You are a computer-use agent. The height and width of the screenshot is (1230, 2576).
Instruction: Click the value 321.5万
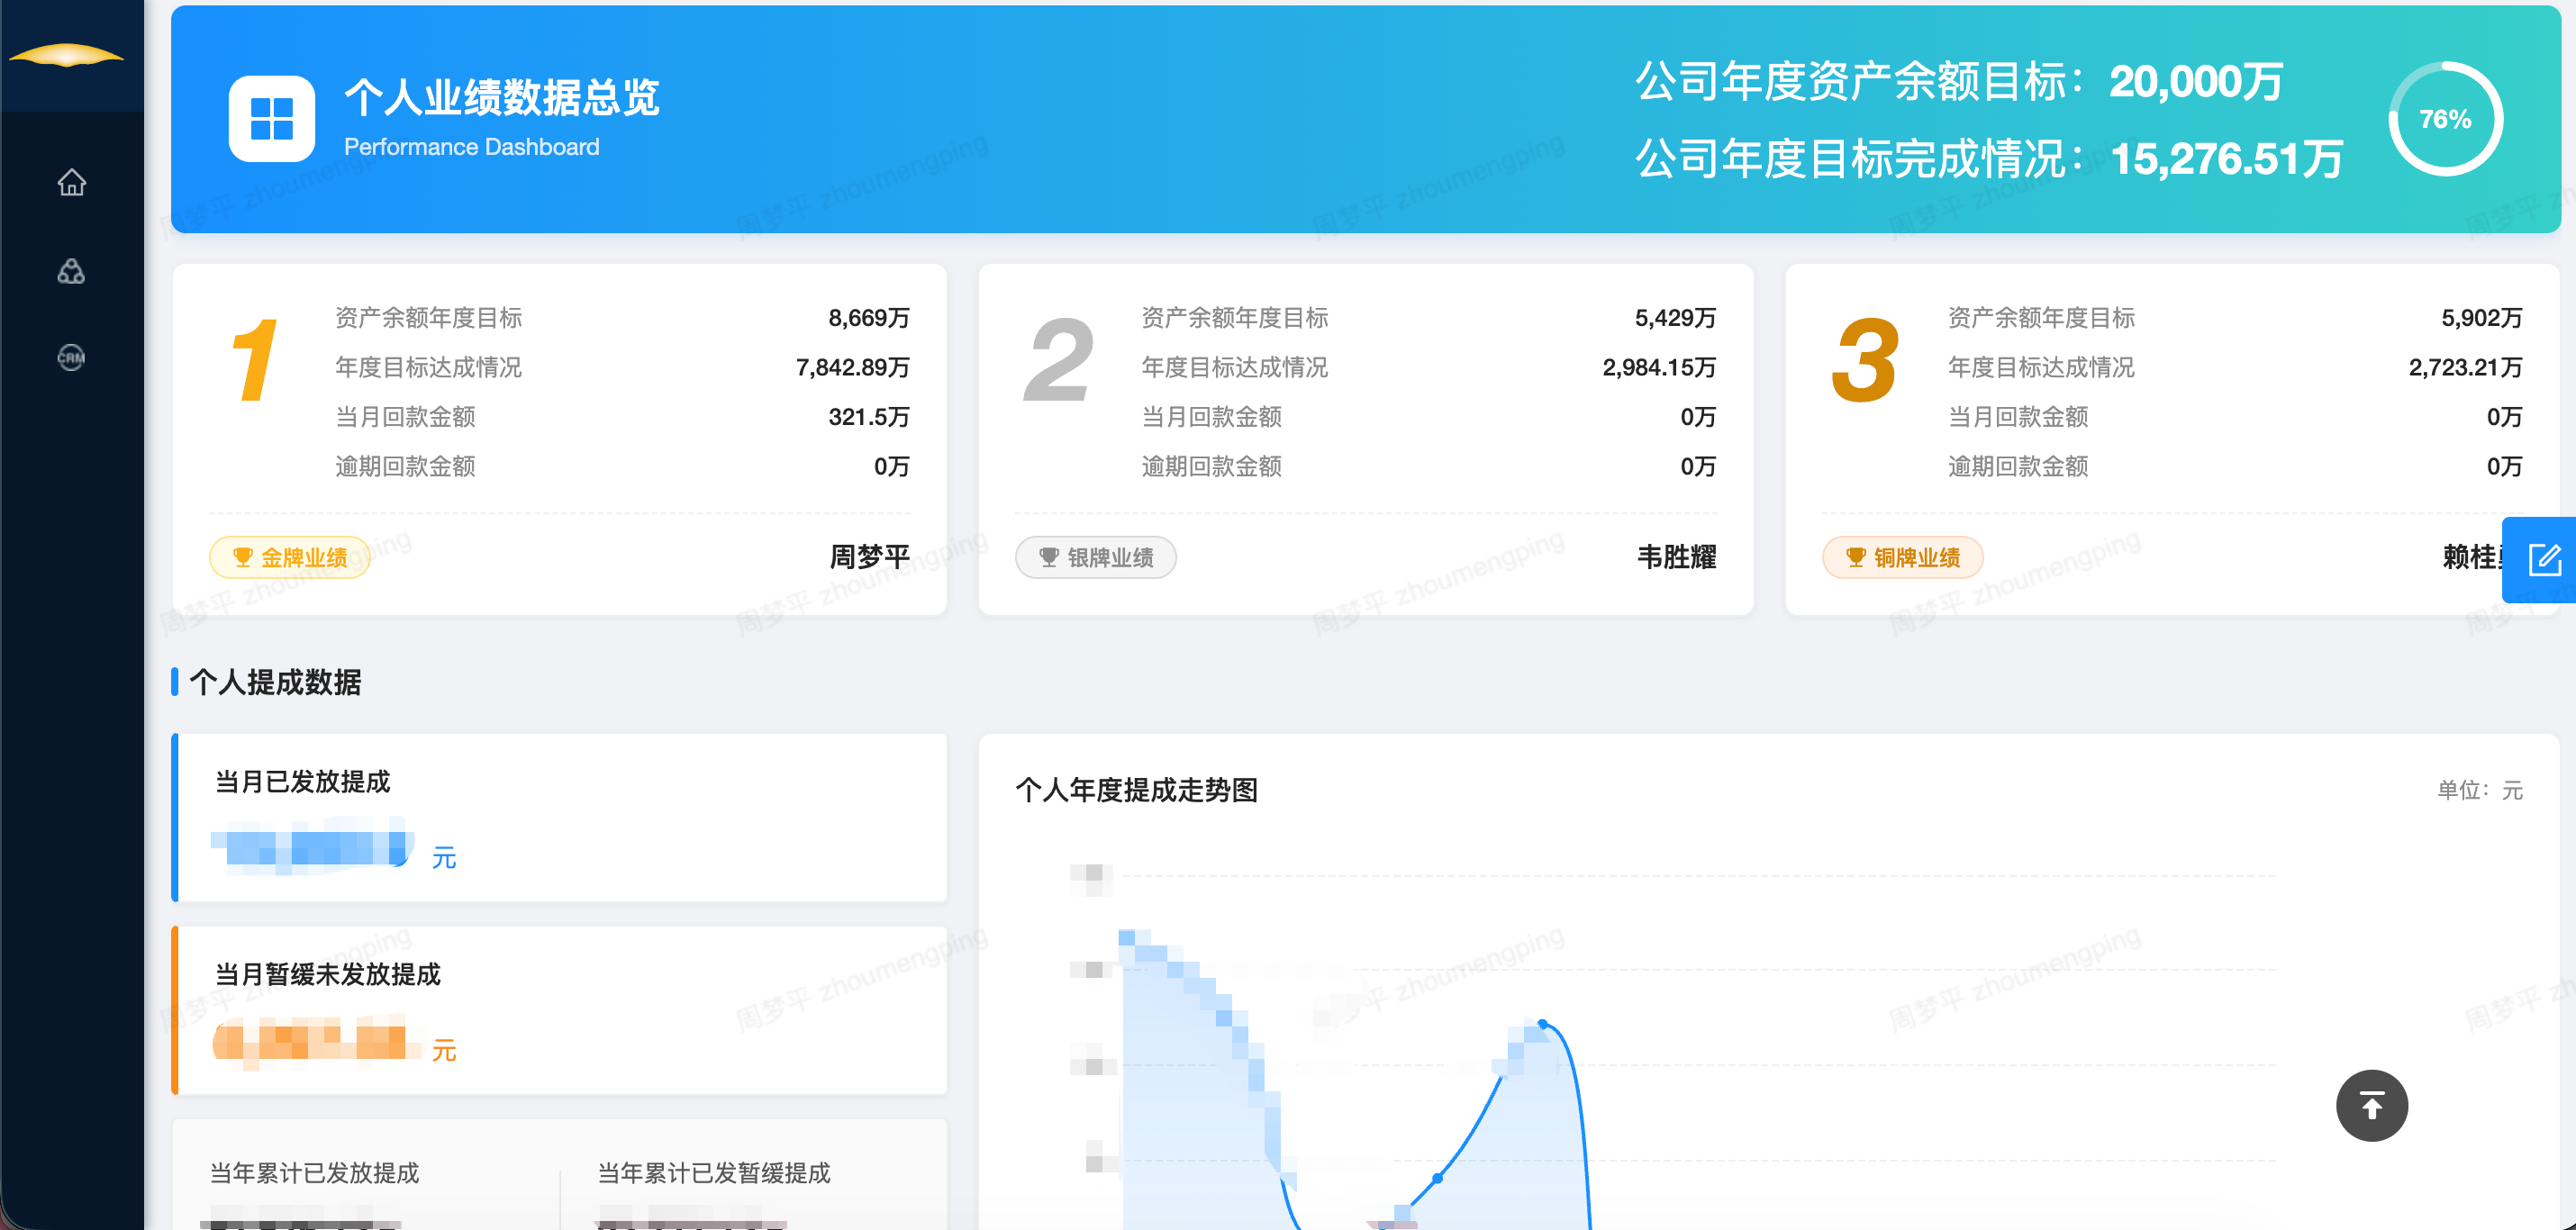pos(869,417)
